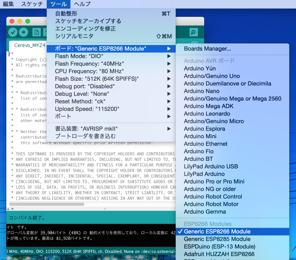The height and width of the screenshot is (260, 296).
Task: Click the green zoom window button
Action: click(27, 21)
